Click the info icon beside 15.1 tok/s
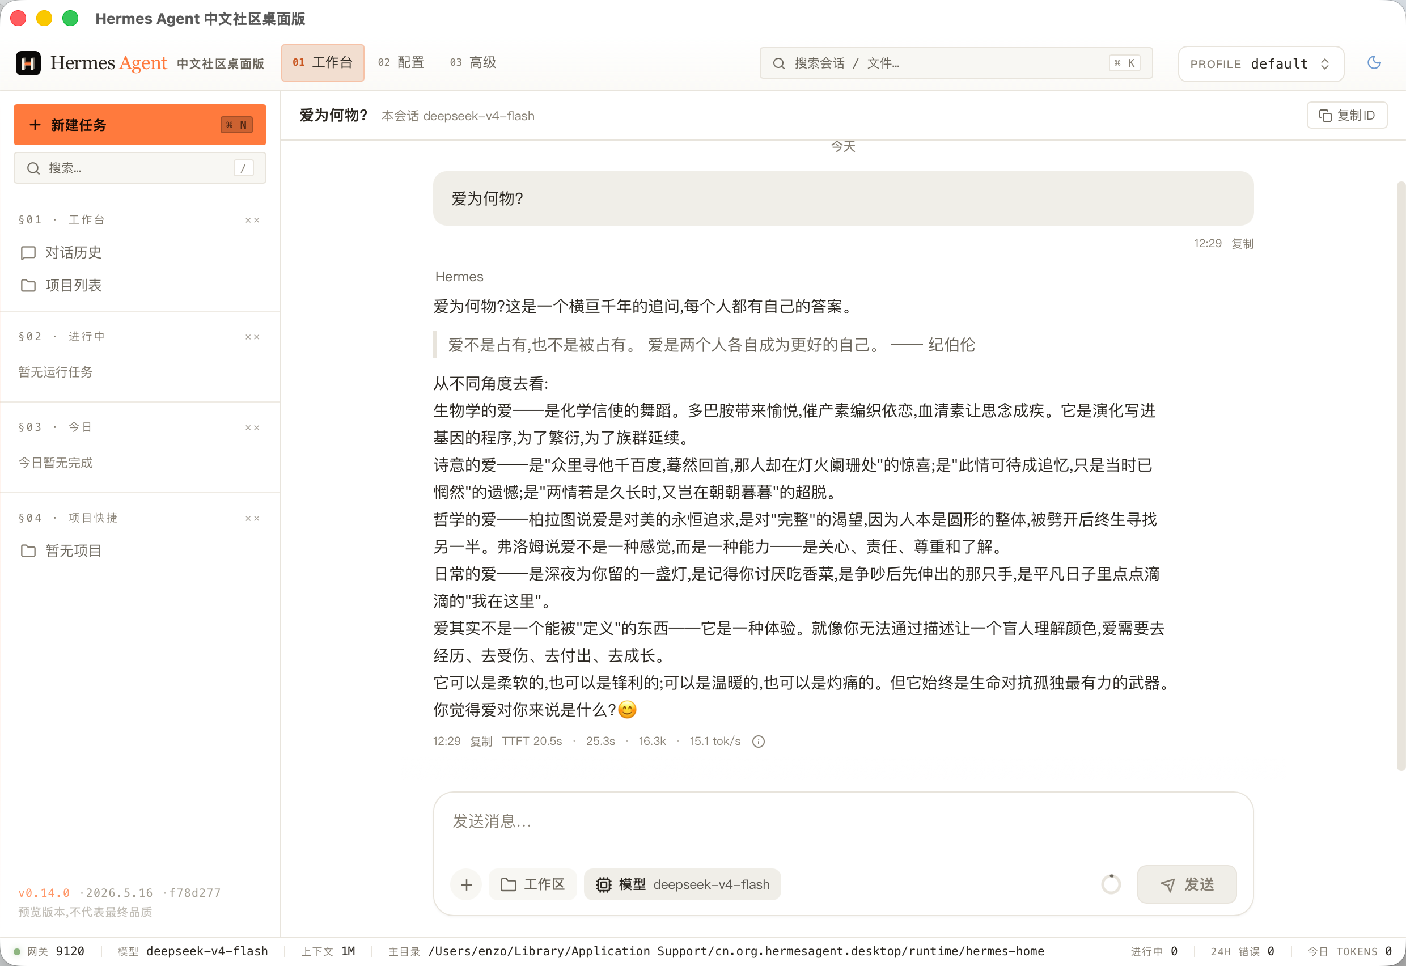This screenshot has width=1406, height=966. tap(759, 742)
